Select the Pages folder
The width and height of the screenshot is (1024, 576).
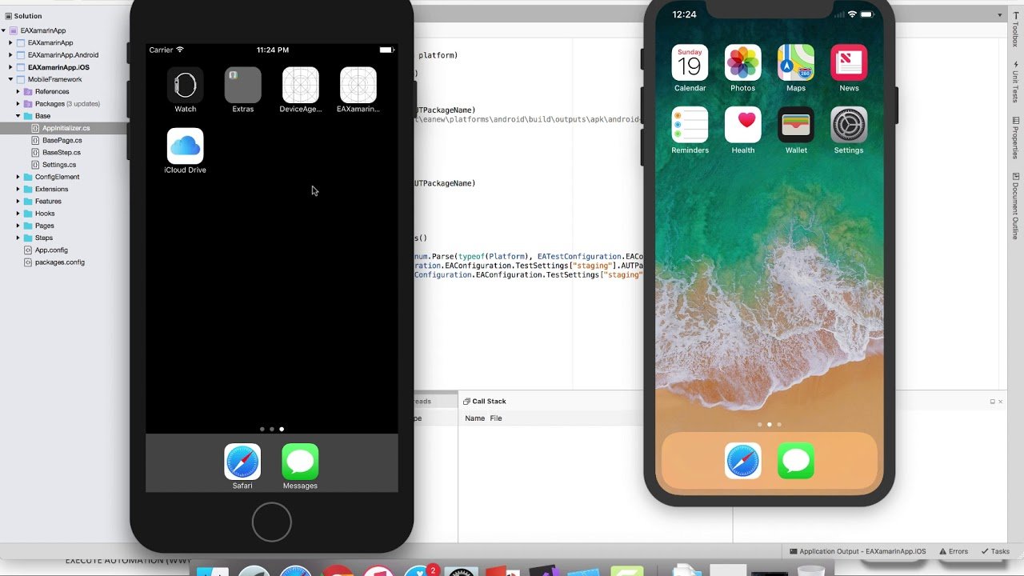pos(45,226)
